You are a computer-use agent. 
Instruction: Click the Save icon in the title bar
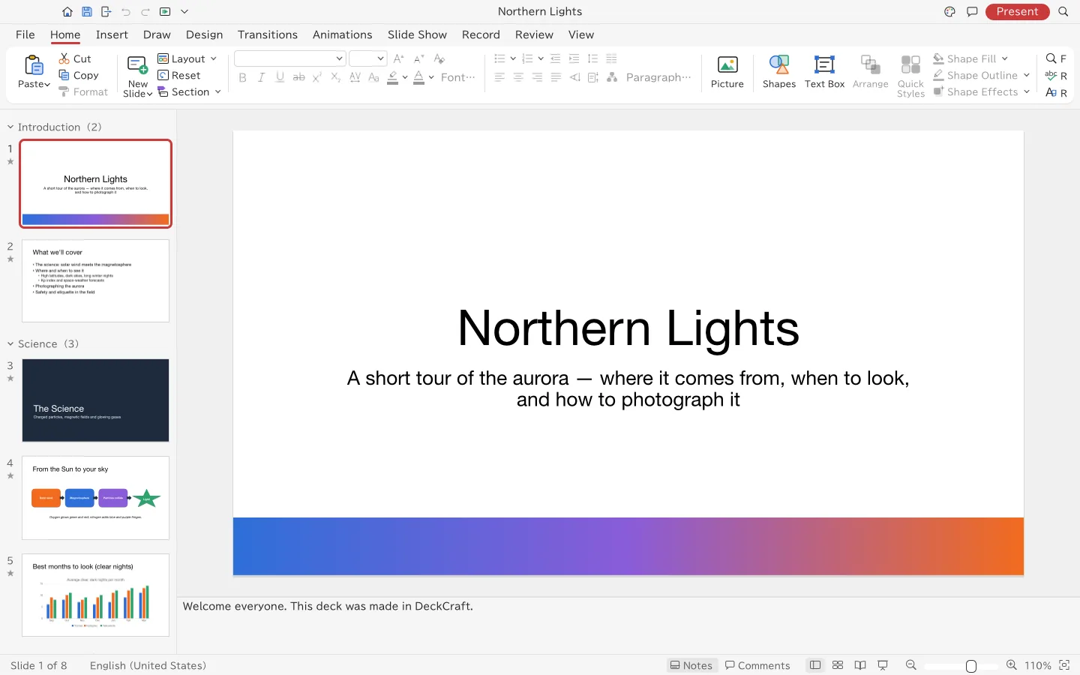pyautogui.click(x=87, y=11)
